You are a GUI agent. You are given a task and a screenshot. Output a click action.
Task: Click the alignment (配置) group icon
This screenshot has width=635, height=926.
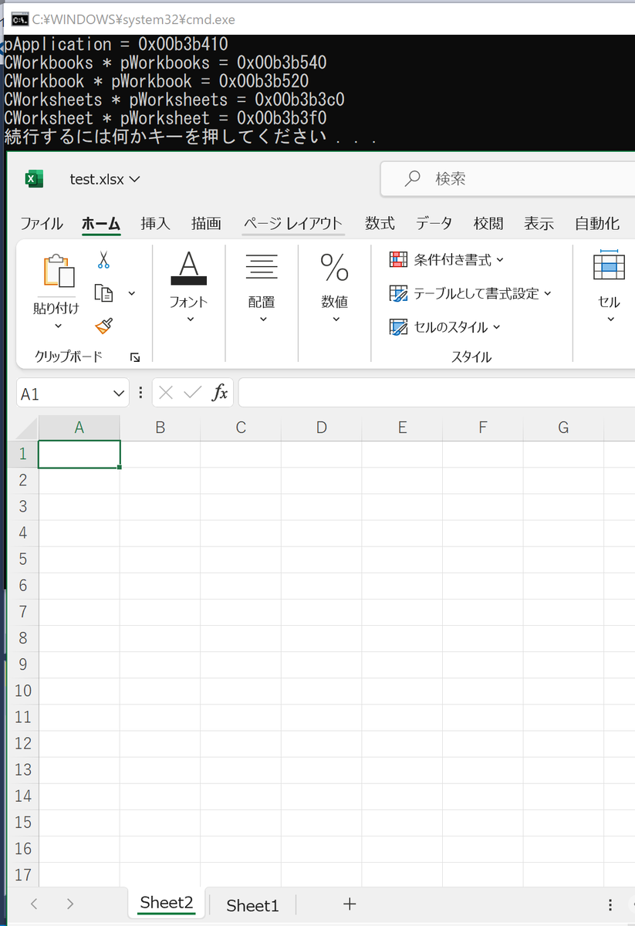(x=262, y=268)
